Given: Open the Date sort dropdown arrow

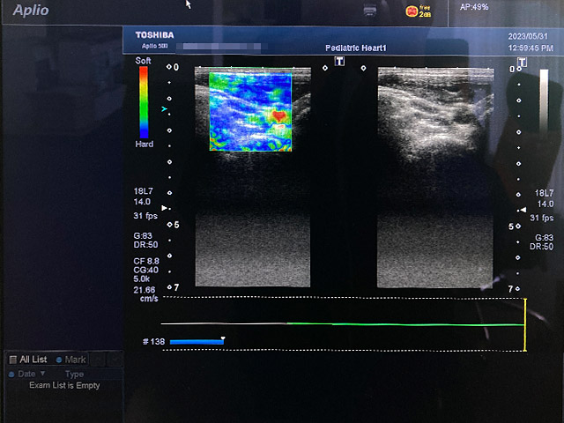Looking at the screenshot, I should click(43, 374).
